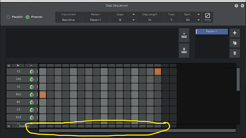Open the Pattern 1 field in header

pyautogui.click(x=96, y=20)
